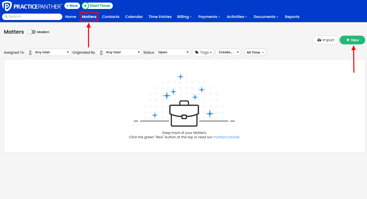Open the matters tutorial link
Image resolution: width=367 pixels, height=199 pixels.
[x=226, y=137]
